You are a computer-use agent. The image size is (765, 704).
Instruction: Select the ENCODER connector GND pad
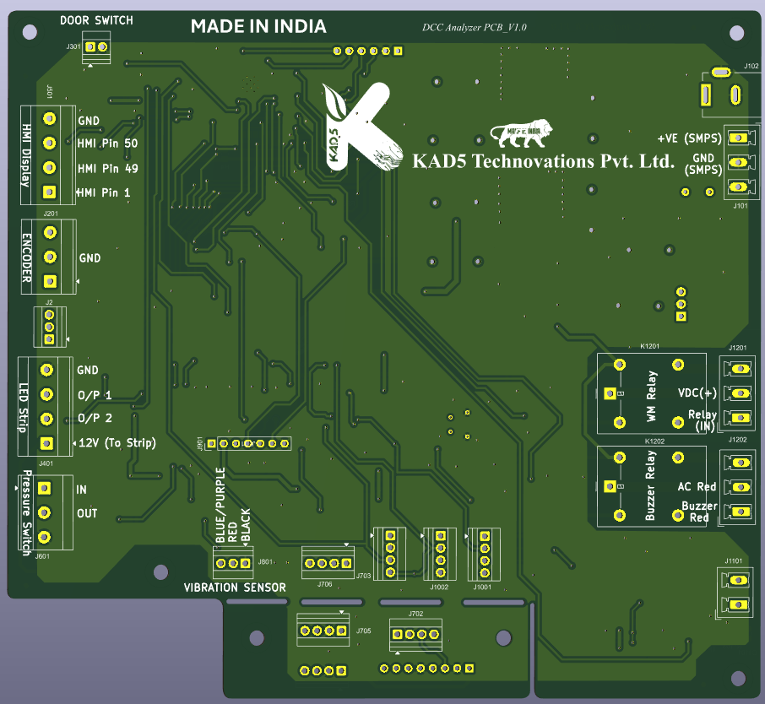coord(50,257)
